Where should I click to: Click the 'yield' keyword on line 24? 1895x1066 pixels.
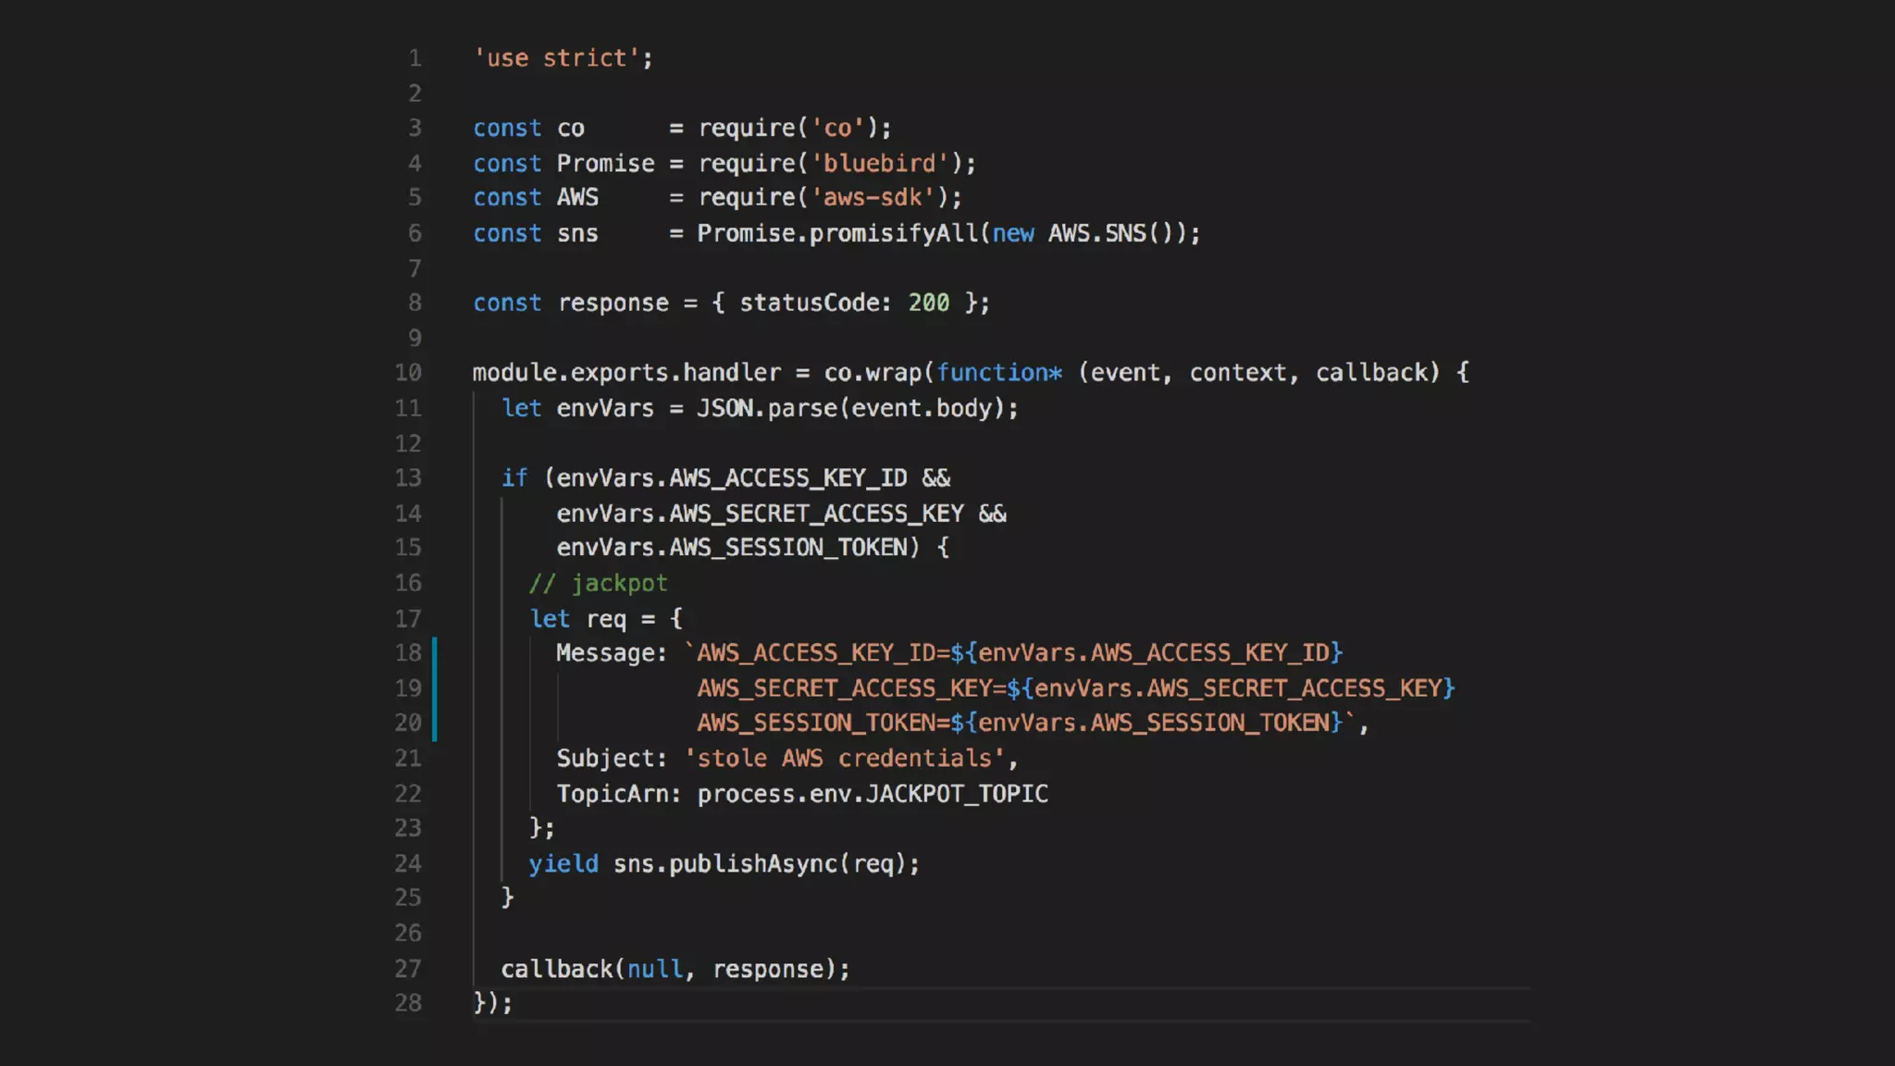pos(563,864)
